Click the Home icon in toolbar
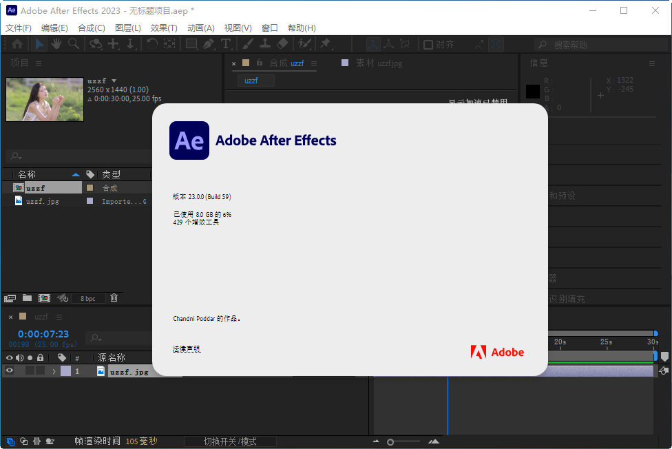672x449 pixels. (x=17, y=44)
